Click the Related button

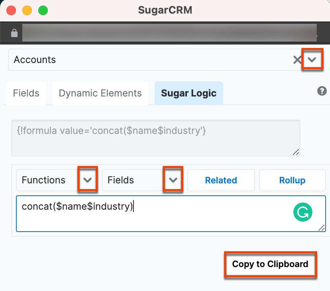(221, 180)
